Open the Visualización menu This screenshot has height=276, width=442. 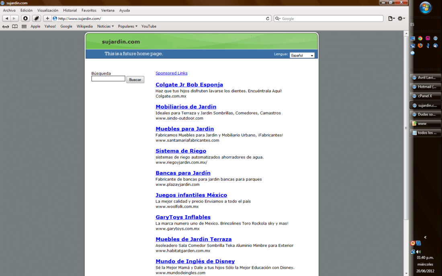pyautogui.click(x=48, y=10)
